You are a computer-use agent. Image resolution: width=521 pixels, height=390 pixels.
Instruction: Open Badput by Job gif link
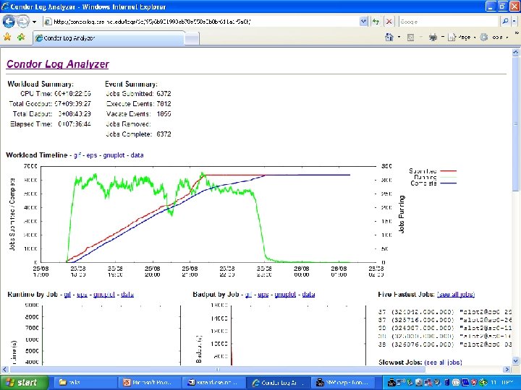248,295
